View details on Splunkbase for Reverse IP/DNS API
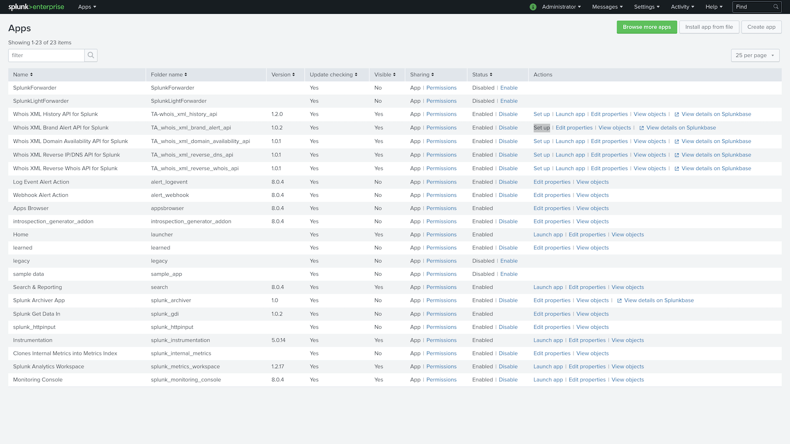Image resolution: width=790 pixels, height=444 pixels. pyautogui.click(x=716, y=155)
